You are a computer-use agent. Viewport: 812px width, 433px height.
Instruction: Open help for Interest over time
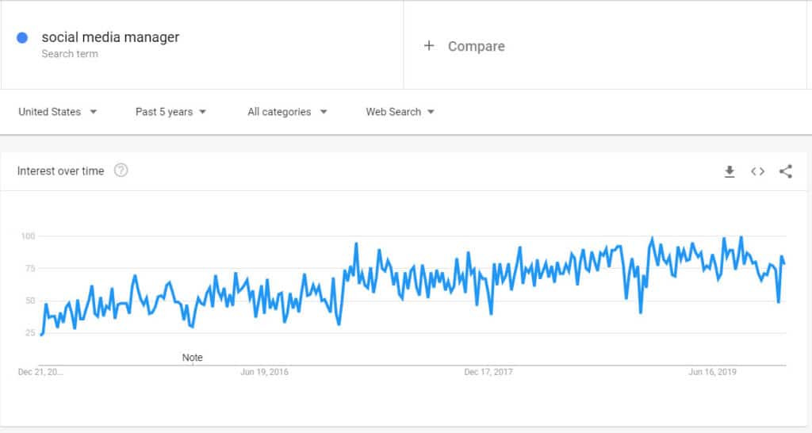[x=121, y=171]
